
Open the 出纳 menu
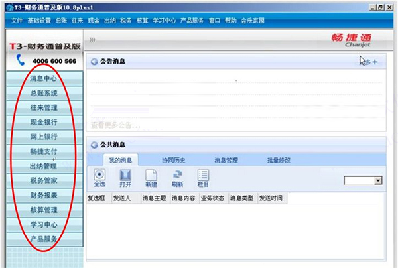[110, 21]
